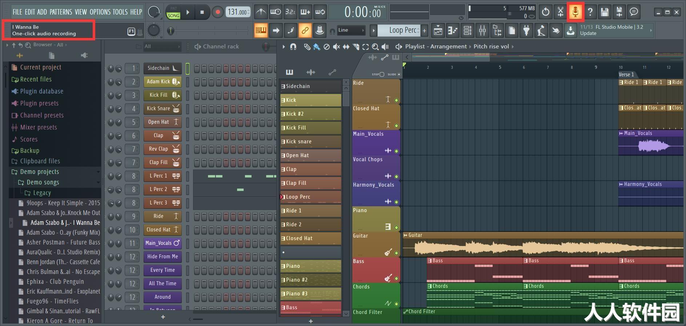Collapse the Demo projects folder
686x326 pixels.
[98, 172]
